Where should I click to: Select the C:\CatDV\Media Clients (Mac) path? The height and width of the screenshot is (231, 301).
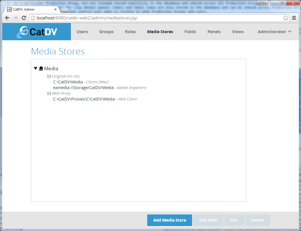click(81, 82)
